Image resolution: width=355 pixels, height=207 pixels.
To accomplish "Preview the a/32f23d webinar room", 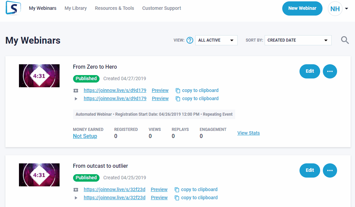I will 159,198.
